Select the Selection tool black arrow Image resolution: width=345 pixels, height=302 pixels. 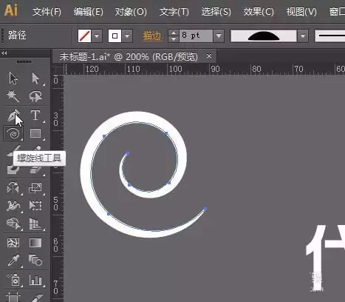13,78
